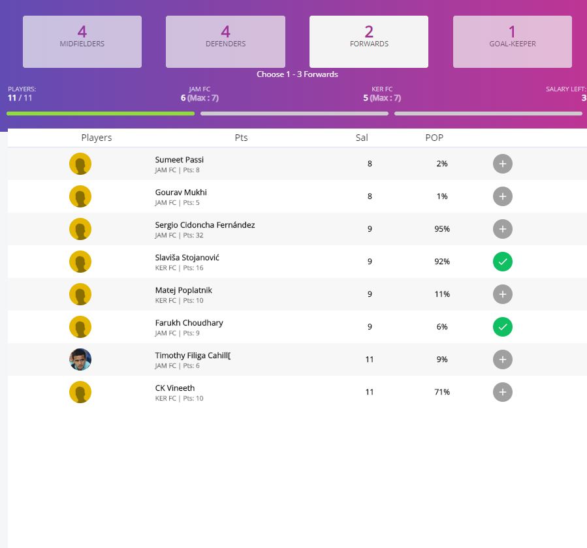Sort by the POP column header
Image resolution: width=587 pixels, height=548 pixels.
434,138
